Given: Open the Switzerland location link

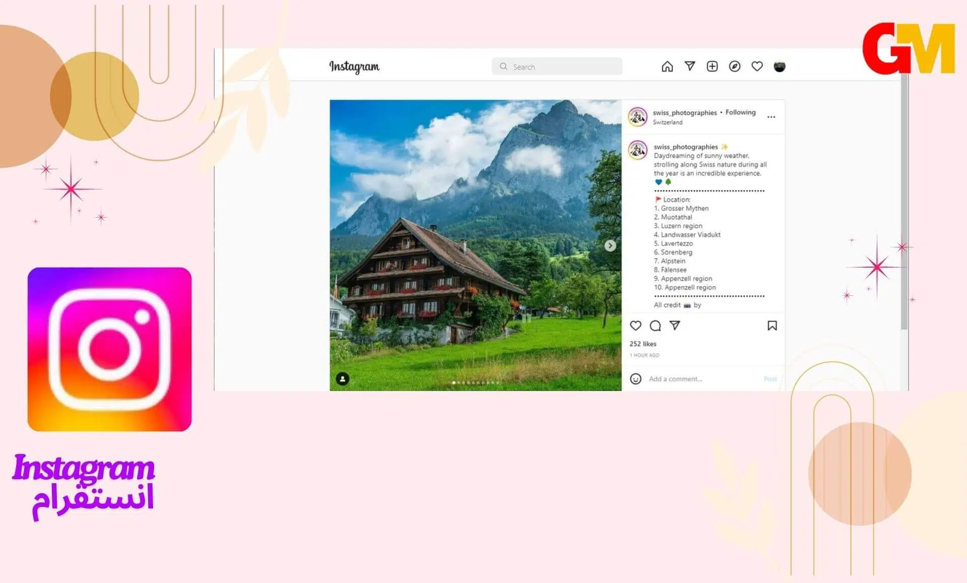Looking at the screenshot, I should click(x=667, y=122).
